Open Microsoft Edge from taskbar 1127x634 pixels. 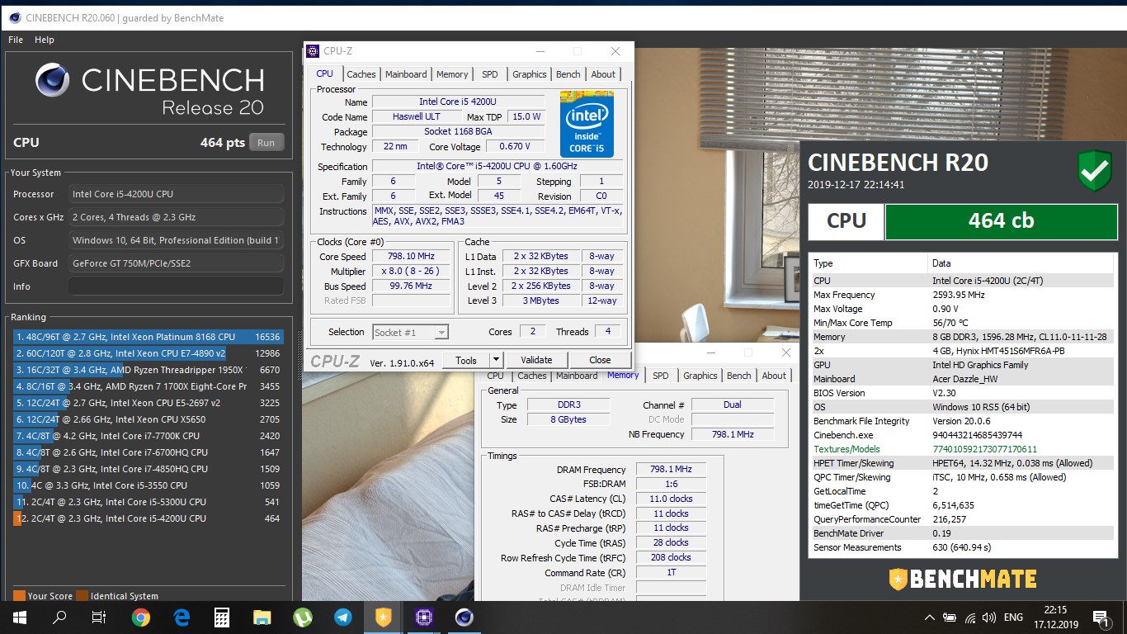pyautogui.click(x=181, y=617)
